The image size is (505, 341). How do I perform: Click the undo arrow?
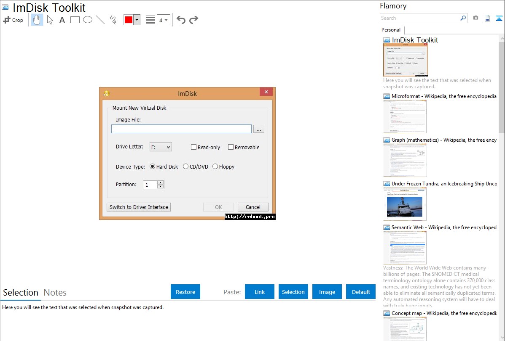pos(181,20)
